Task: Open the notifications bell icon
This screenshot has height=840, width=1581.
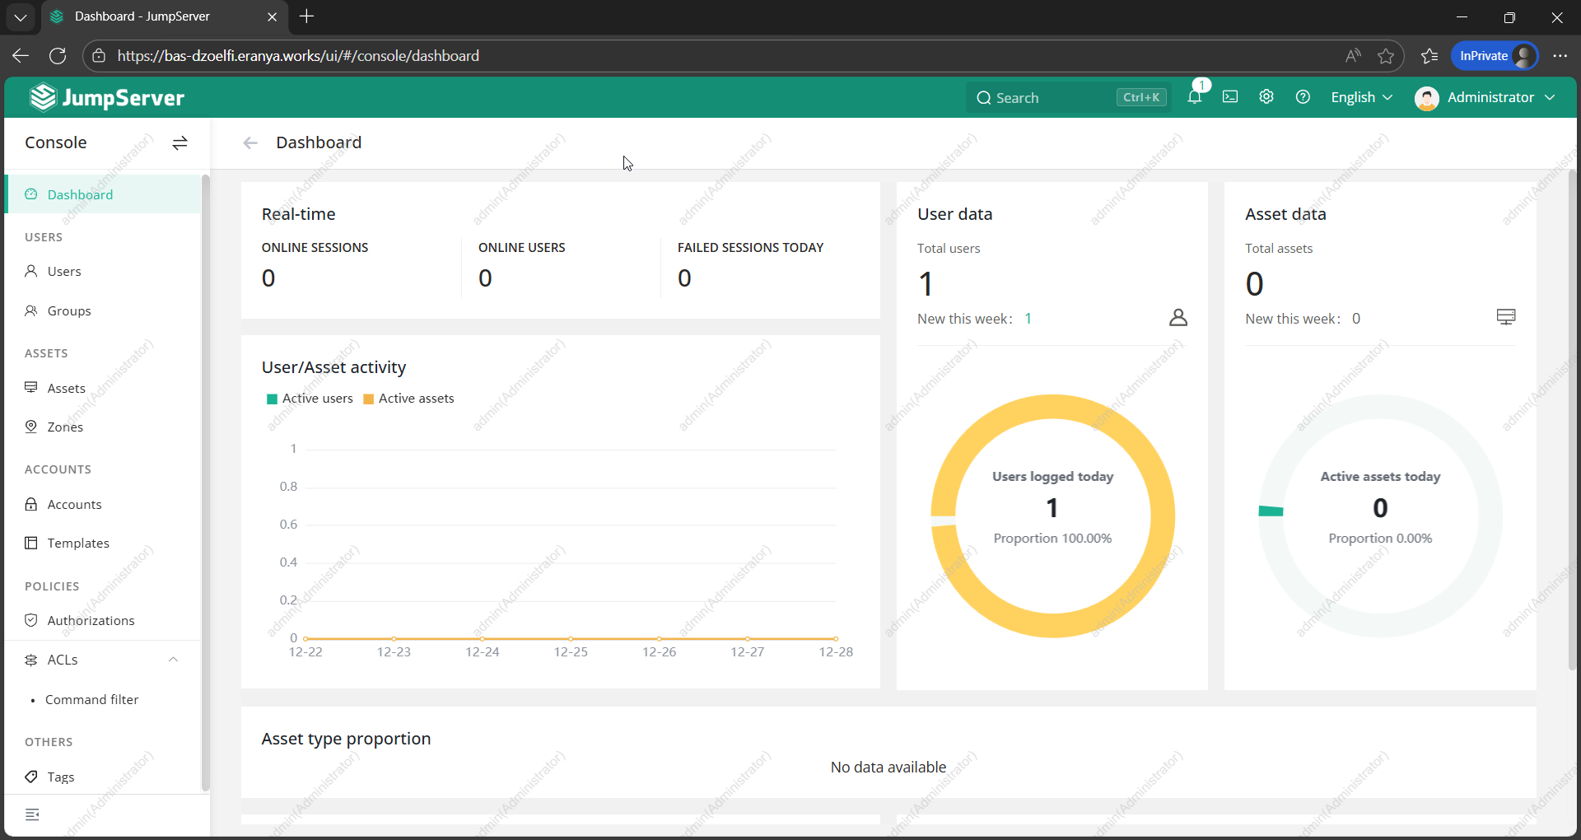Action: [1194, 97]
